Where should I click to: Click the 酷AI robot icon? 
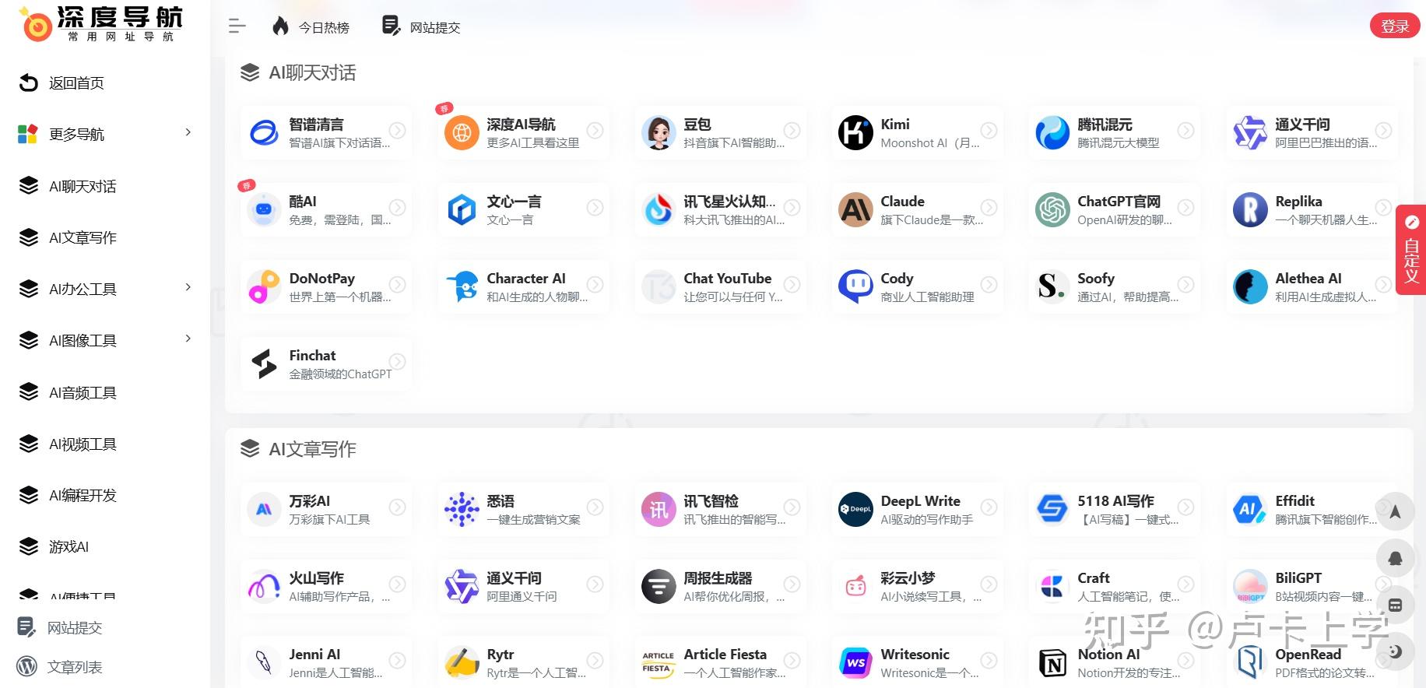pyautogui.click(x=264, y=210)
